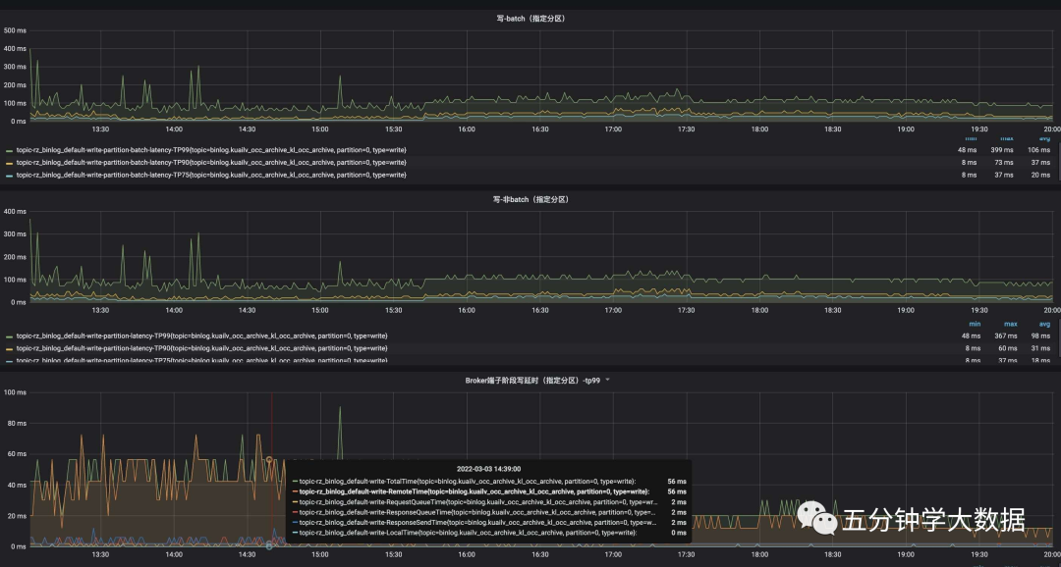This screenshot has width=1061, height=567.
Task: Click yellow swatch of partition-latency-TP90 series
Action: tap(10, 348)
